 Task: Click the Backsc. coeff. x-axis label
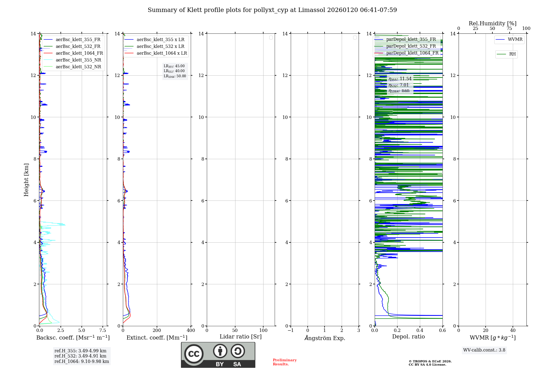pos(73,338)
